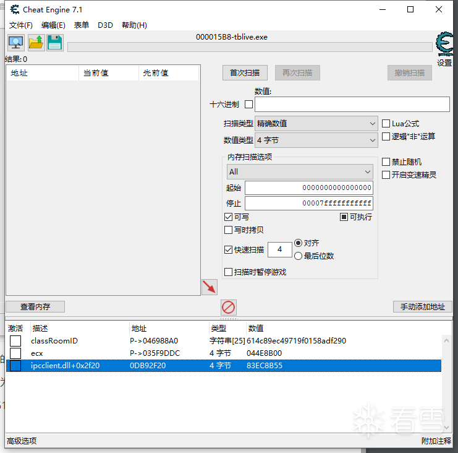Clear the address list with the red circle icon
Viewport: 458px width, 453px height.
click(229, 308)
